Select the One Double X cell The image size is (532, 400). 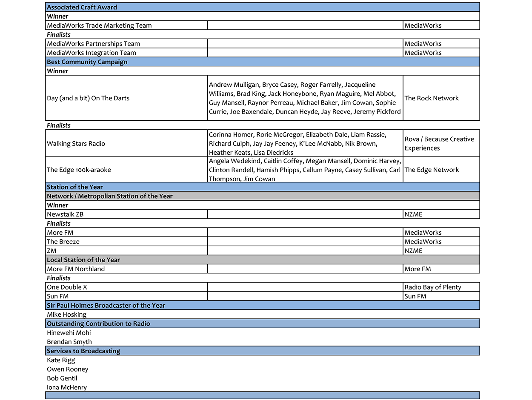[126, 287]
